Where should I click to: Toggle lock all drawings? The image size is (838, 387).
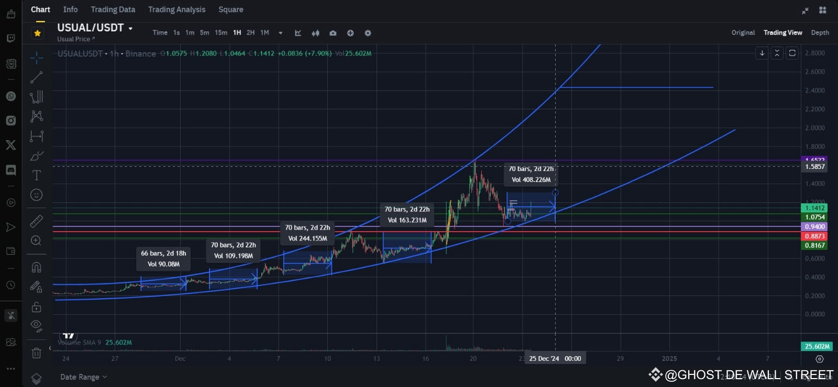point(36,306)
